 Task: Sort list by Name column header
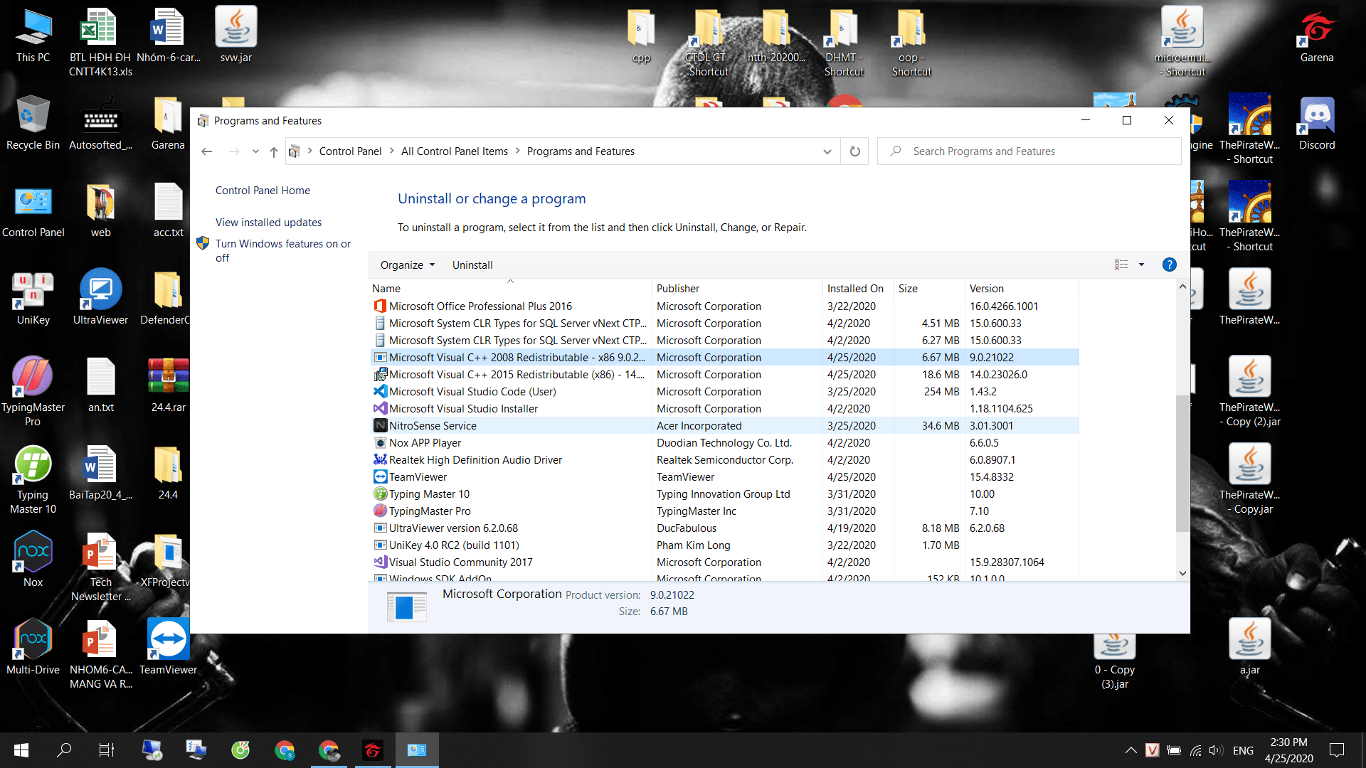tap(510, 288)
